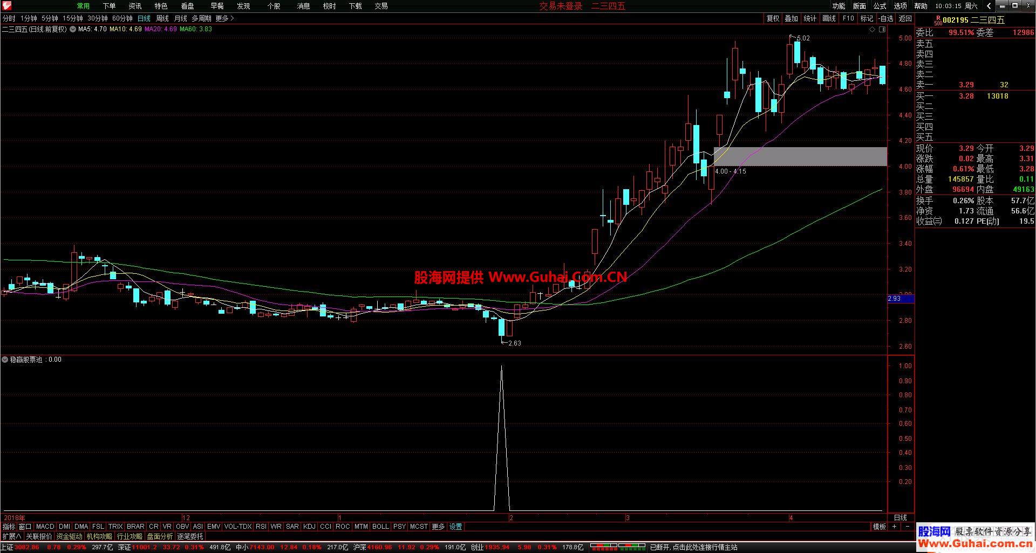Open the 更多 indicators list
The image size is (1036, 553).
[438, 527]
